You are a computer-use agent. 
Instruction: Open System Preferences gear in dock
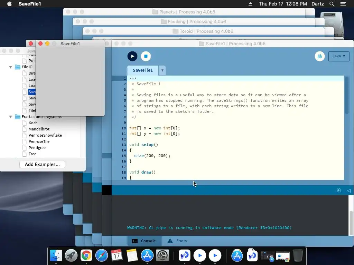(x=162, y=256)
